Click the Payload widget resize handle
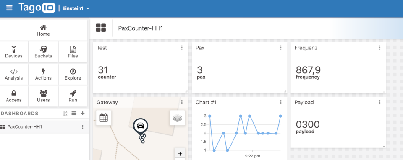This screenshot has height=160, width=403. click(x=384, y=146)
